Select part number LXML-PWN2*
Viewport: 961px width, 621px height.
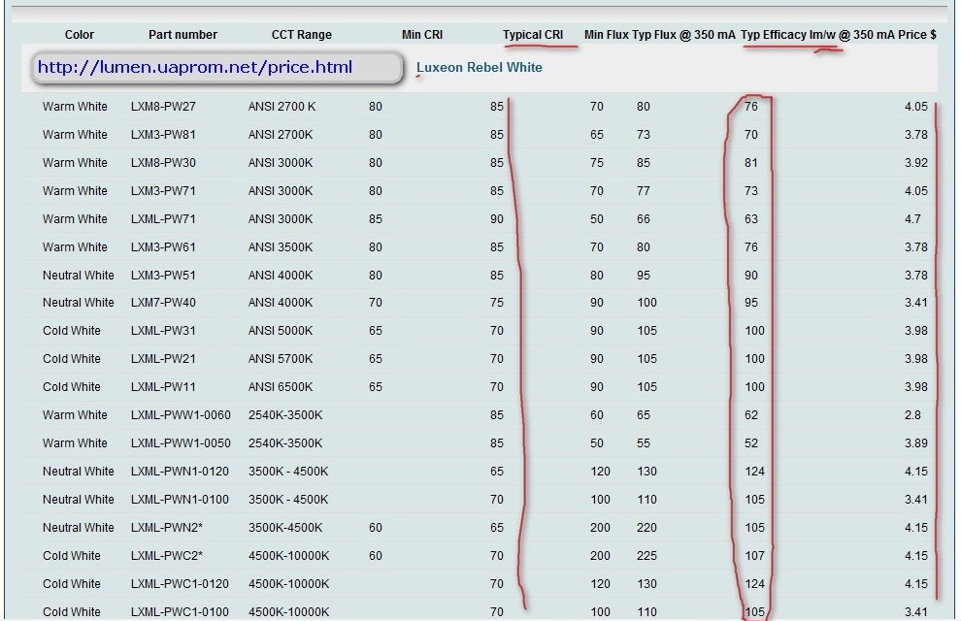167,528
